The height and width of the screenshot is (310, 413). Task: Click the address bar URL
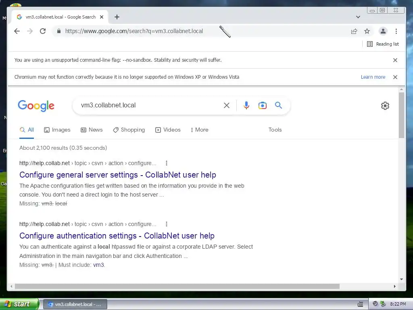point(134,31)
